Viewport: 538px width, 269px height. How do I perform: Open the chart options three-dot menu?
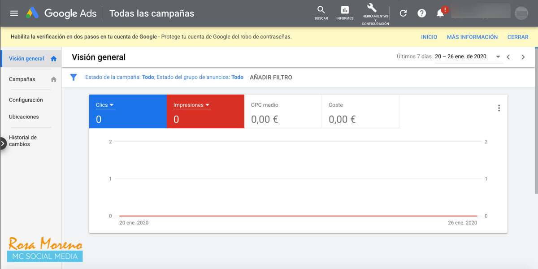click(x=499, y=108)
